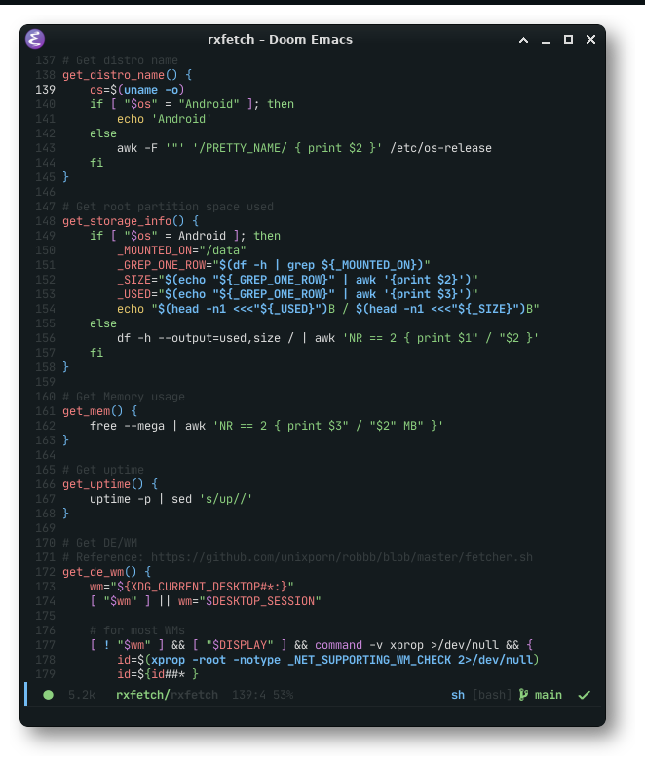This screenshot has width=645, height=761.
Task: Click the '# Get uptime' comment on line 165
Action: [x=103, y=470]
